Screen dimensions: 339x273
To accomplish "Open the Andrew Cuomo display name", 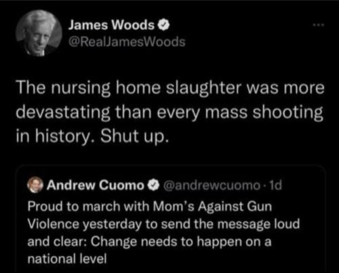I will [x=95, y=185].
